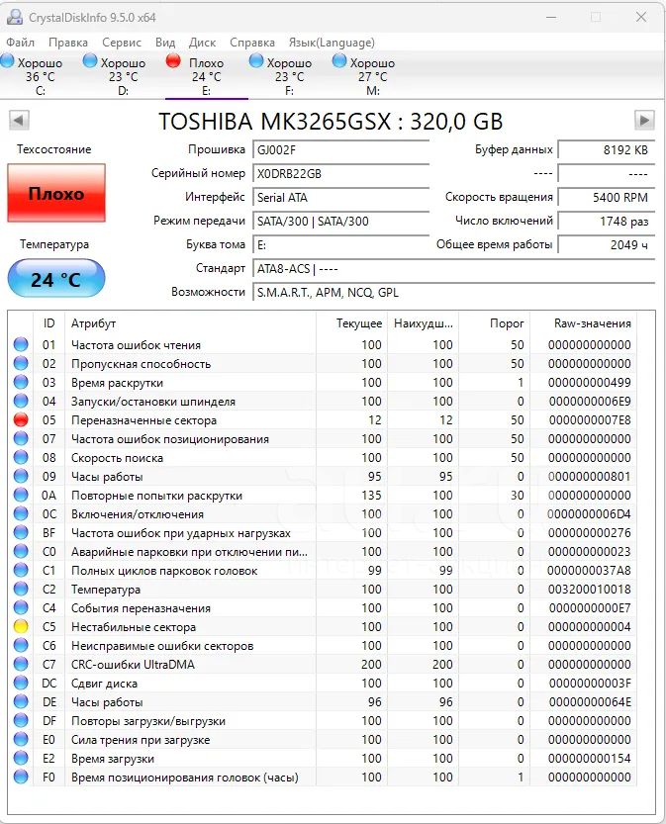Image resolution: width=666 pixels, height=824 pixels.
Task: Click blue status icon for attribute 08
Action: [x=21, y=457]
